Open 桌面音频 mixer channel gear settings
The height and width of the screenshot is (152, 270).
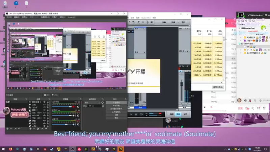coord(78,124)
